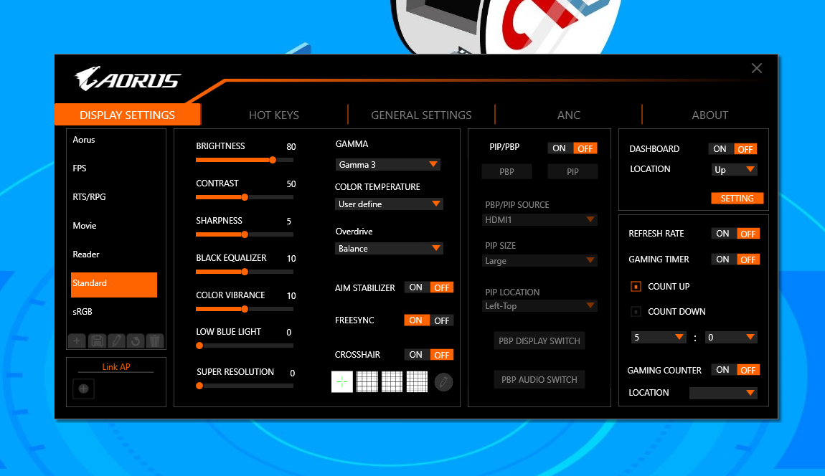Screen dimensions: 825x476
Task: Click PBP DISPLAY SWITCH button
Action: tap(539, 341)
